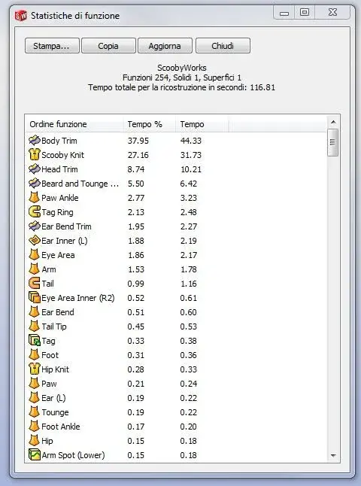This screenshot has width=361, height=486.
Task: Click the Head Trim feature icon
Action: tap(35, 169)
